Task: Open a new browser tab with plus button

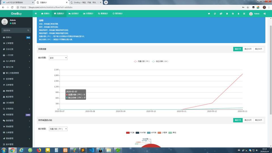Action: click(x=106, y=3)
